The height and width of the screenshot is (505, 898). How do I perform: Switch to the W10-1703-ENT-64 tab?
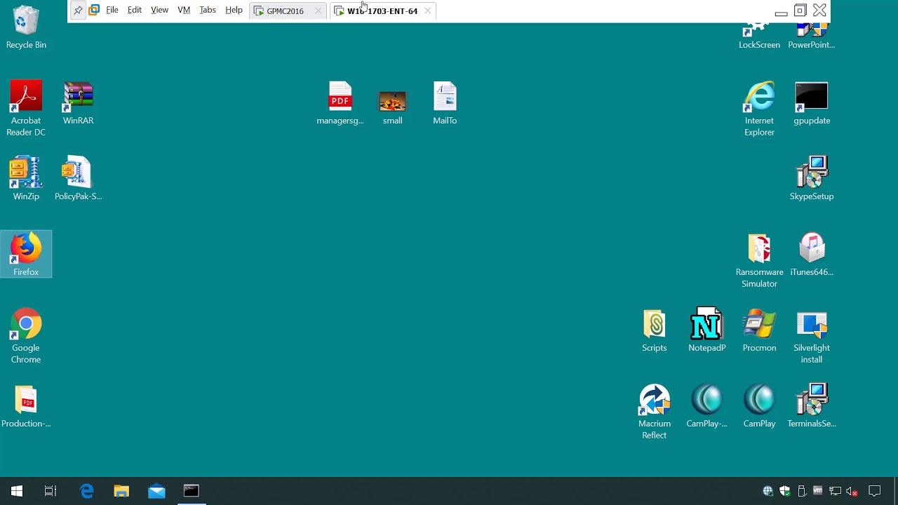[x=382, y=11]
